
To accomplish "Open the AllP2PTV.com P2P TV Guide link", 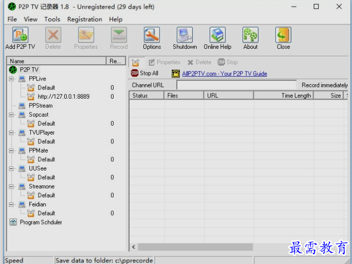I will click(x=225, y=73).
